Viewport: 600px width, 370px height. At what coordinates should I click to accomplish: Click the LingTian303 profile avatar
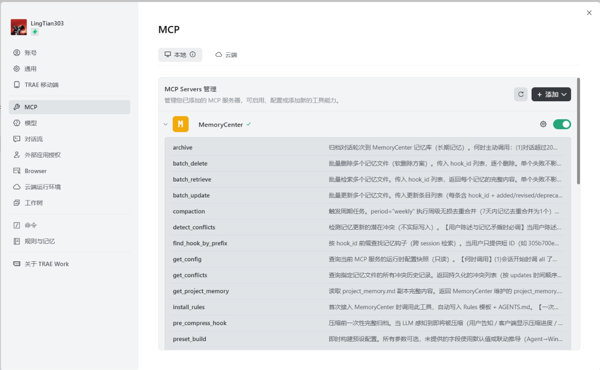[19, 27]
